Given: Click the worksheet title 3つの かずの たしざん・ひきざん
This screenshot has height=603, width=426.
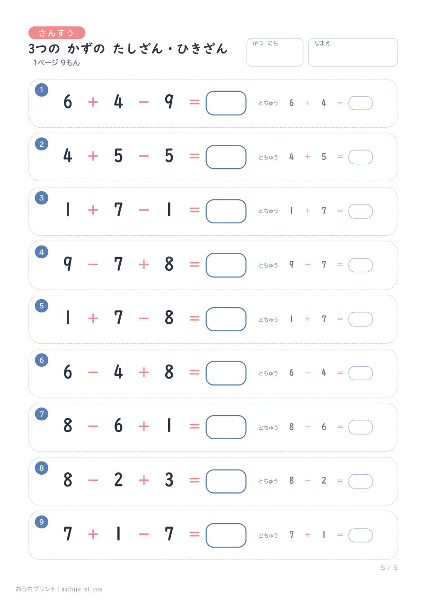Looking at the screenshot, I should pyautogui.click(x=128, y=48).
